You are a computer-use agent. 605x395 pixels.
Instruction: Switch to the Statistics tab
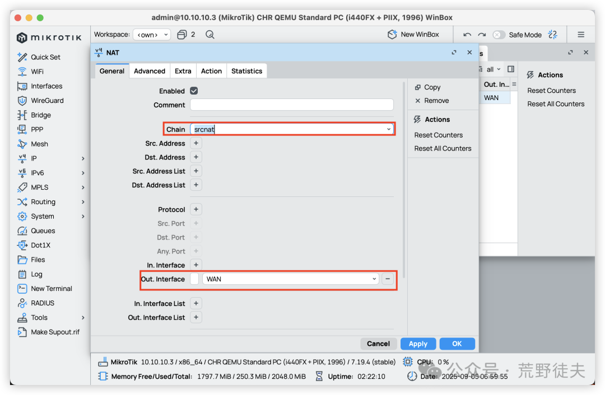(246, 71)
